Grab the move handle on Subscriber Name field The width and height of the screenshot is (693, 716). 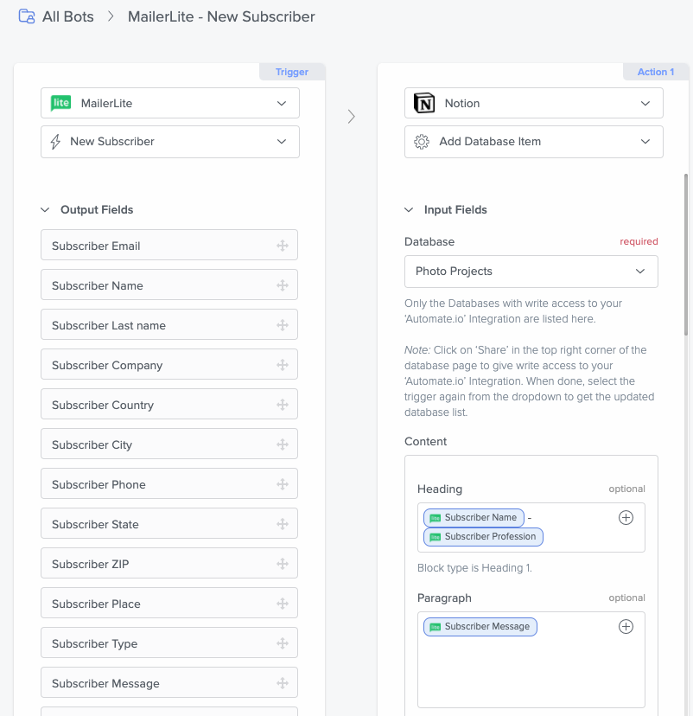283,285
